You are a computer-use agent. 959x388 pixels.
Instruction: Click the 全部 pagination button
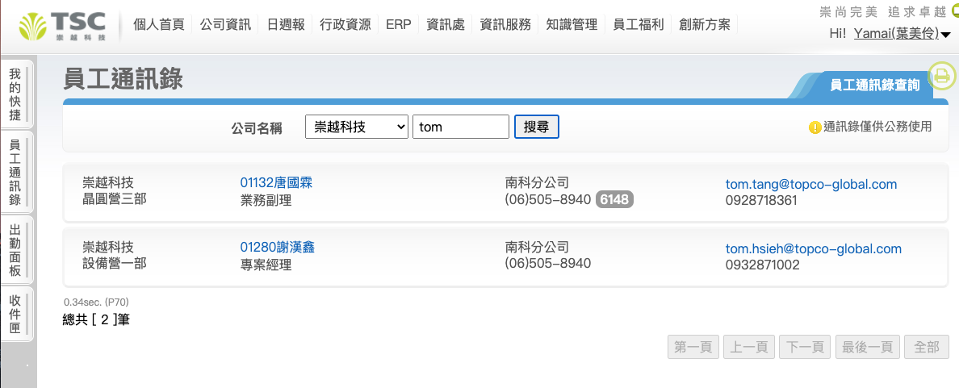pos(927,347)
